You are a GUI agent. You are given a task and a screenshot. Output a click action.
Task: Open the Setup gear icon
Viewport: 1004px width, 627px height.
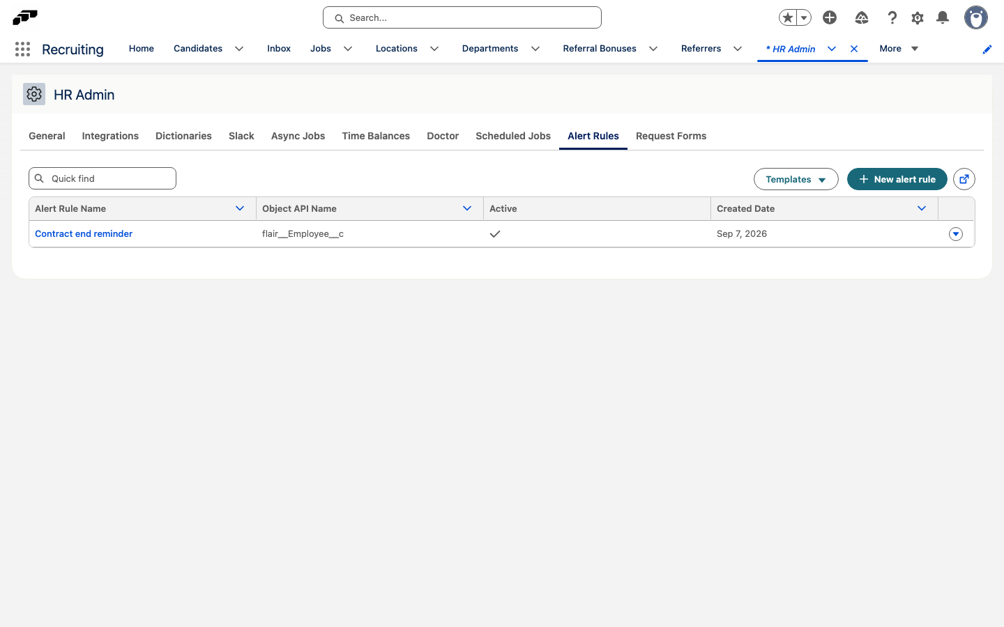click(918, 17)
